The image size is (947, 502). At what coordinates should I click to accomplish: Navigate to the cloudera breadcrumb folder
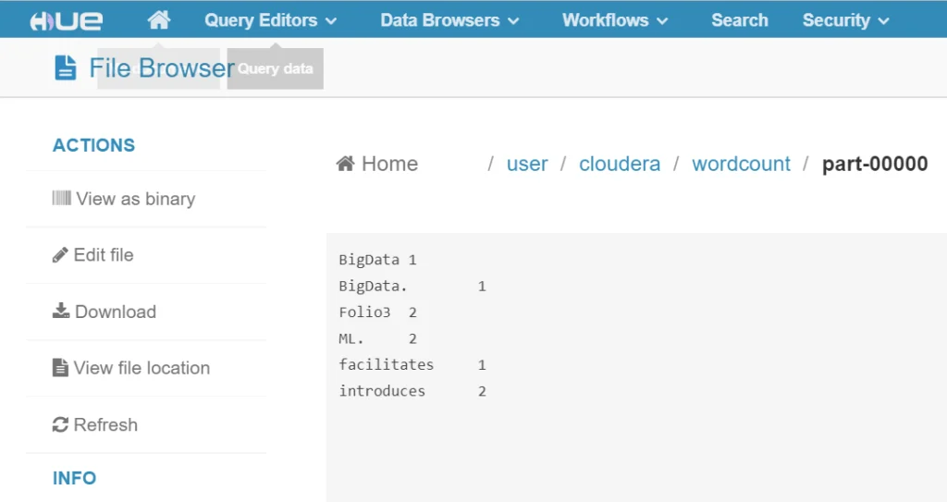620,164
